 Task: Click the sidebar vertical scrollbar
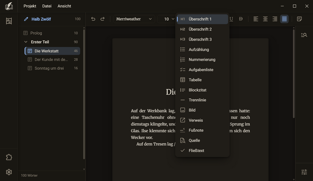coord(84,94)
